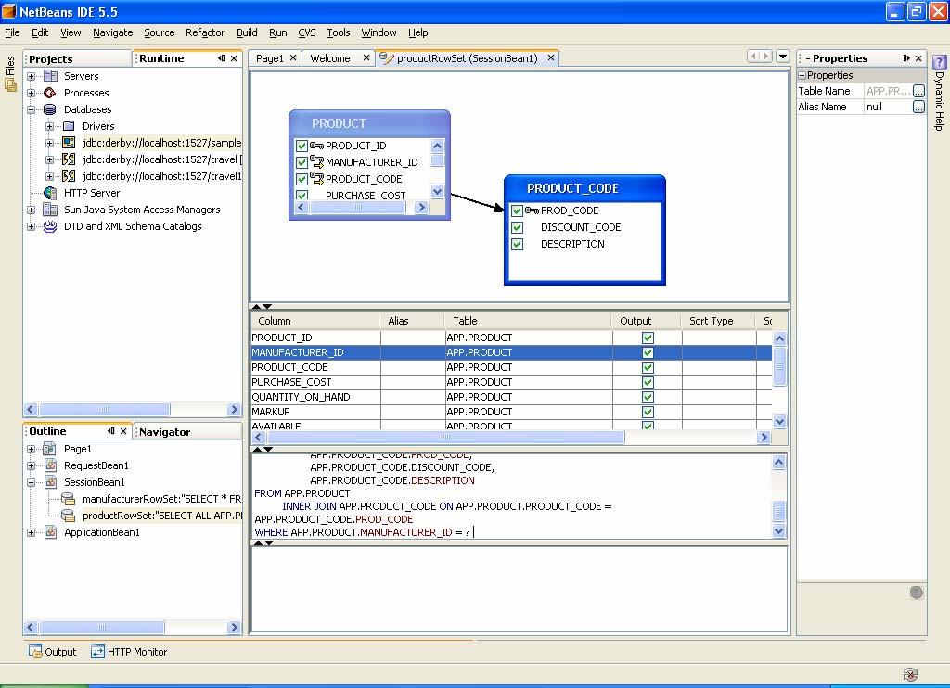This screenshot has width=950, height=688.
Task: Click the productRowSet database icon
Action: click(x=69, y=516)
